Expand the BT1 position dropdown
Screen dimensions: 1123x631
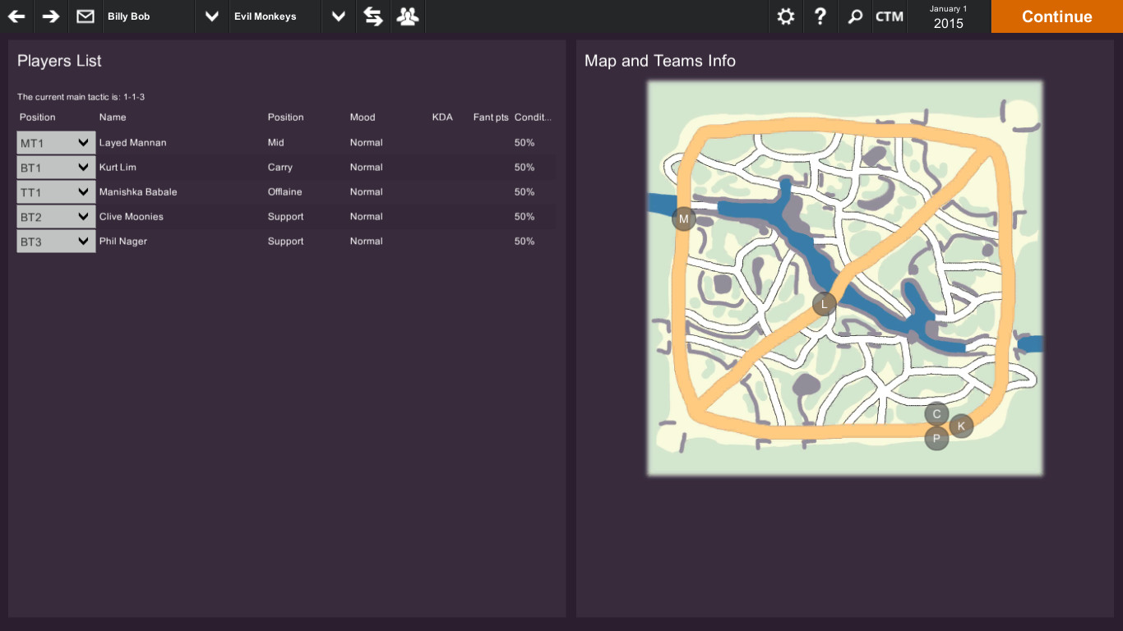pyautogui.click(x=55, y=167)
